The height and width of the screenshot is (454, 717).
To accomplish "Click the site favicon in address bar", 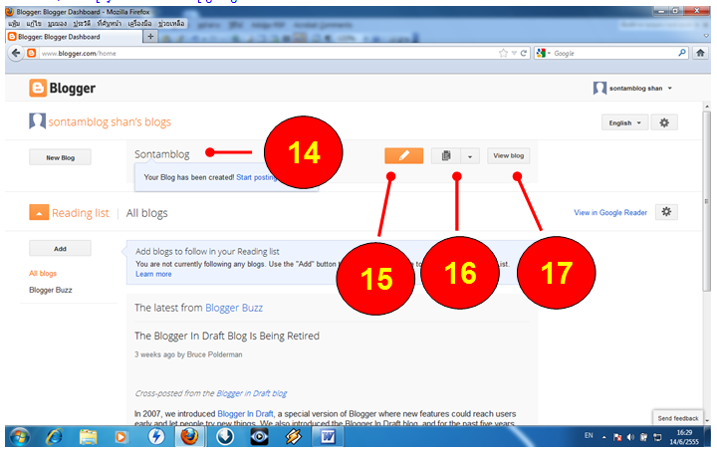I will pos(31,53).
